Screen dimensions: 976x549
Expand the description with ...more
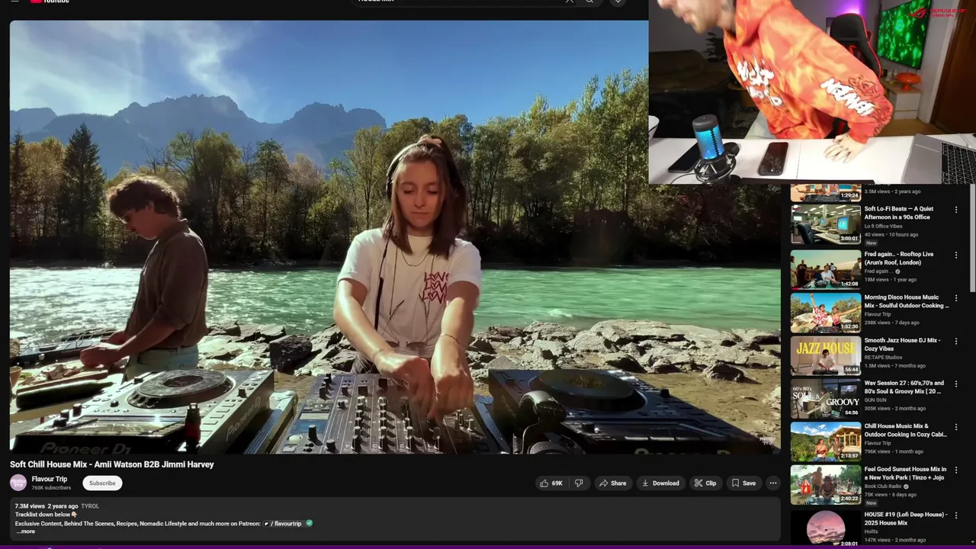tap(25, 531)
